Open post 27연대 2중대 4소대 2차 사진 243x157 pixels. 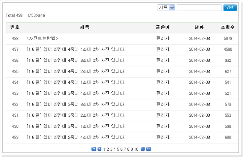[76, 137]
